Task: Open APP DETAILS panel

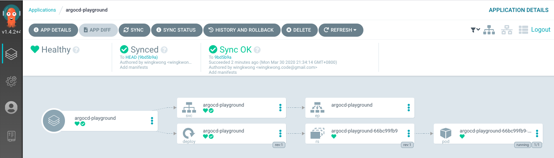Action: click(x=53, y=30)
